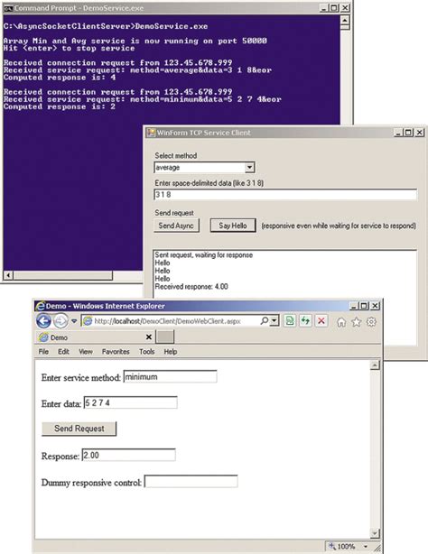Image resolution: width=428 pixels, height=554 pixels.
Task: Click the average combo box text in WinForm
Action: click(x=168, y=167)
